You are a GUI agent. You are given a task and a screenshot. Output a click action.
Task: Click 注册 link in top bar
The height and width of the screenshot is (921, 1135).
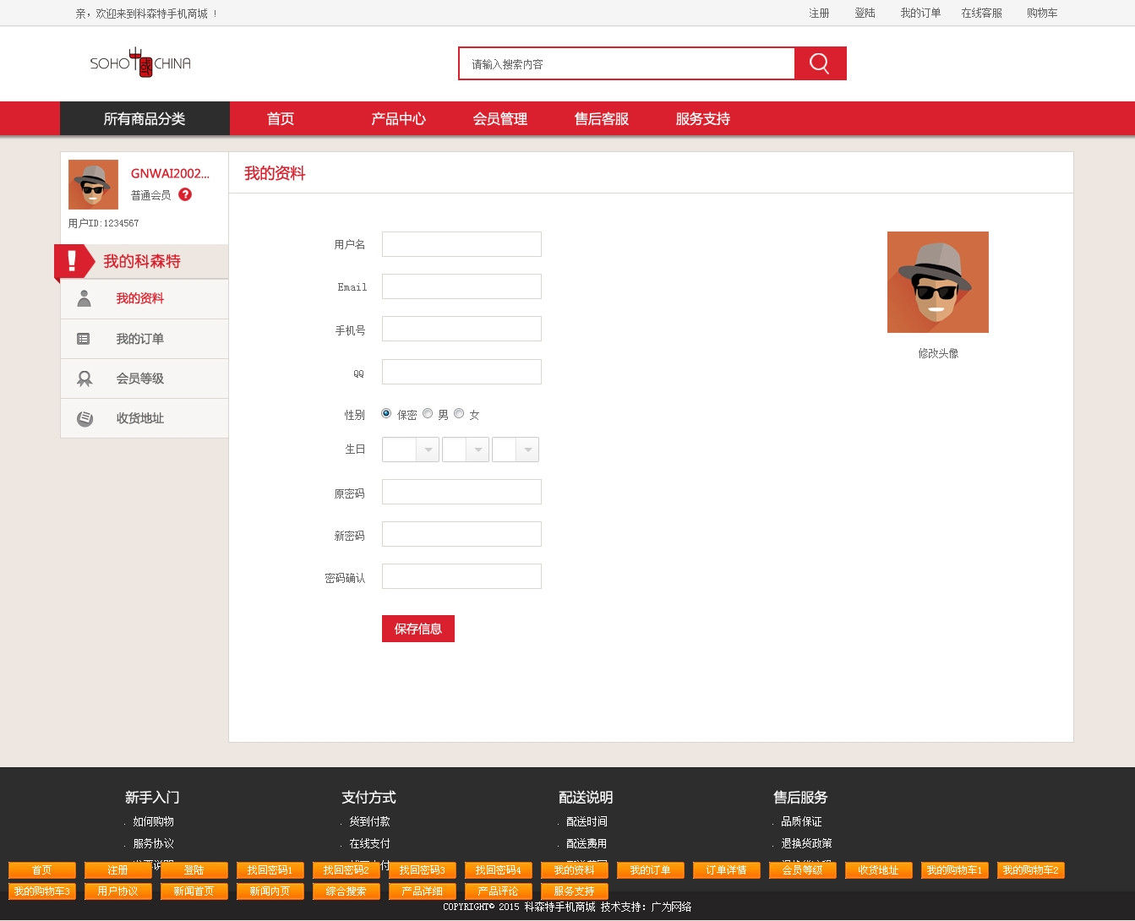(819, 13)
